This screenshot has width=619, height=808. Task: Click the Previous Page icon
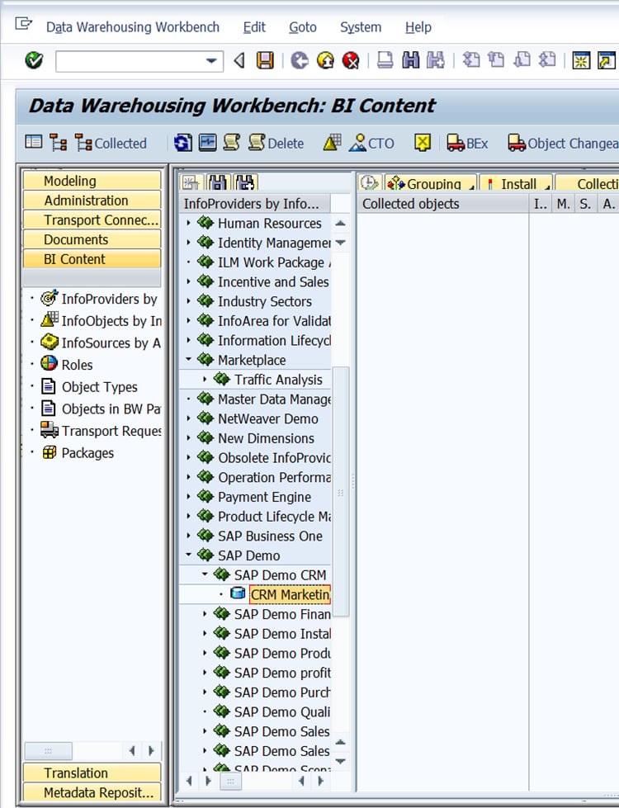pyautogui.click(x=496, y=60)
